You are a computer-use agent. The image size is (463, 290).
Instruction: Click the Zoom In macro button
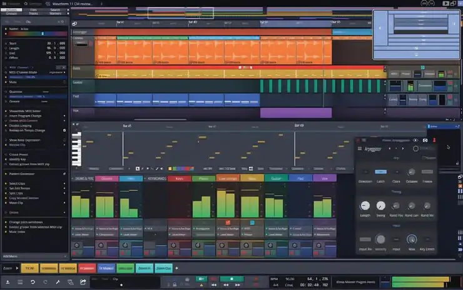pos(145,268)
